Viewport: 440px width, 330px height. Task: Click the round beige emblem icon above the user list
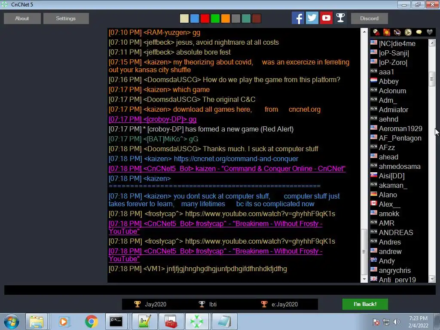click(408, 32)
